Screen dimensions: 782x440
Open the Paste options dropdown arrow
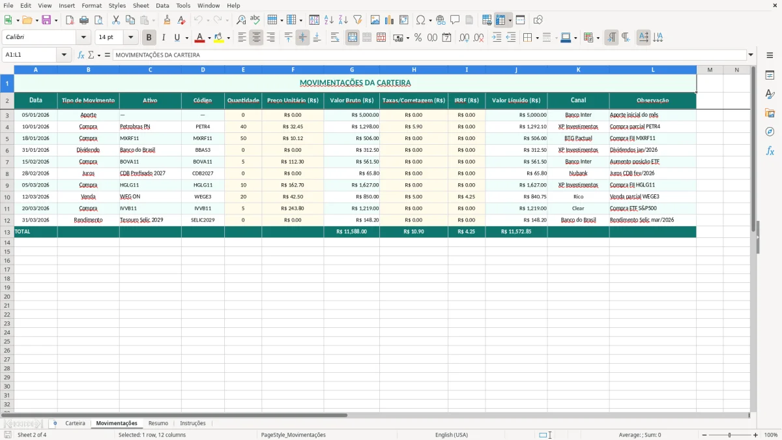click(153, 20)
